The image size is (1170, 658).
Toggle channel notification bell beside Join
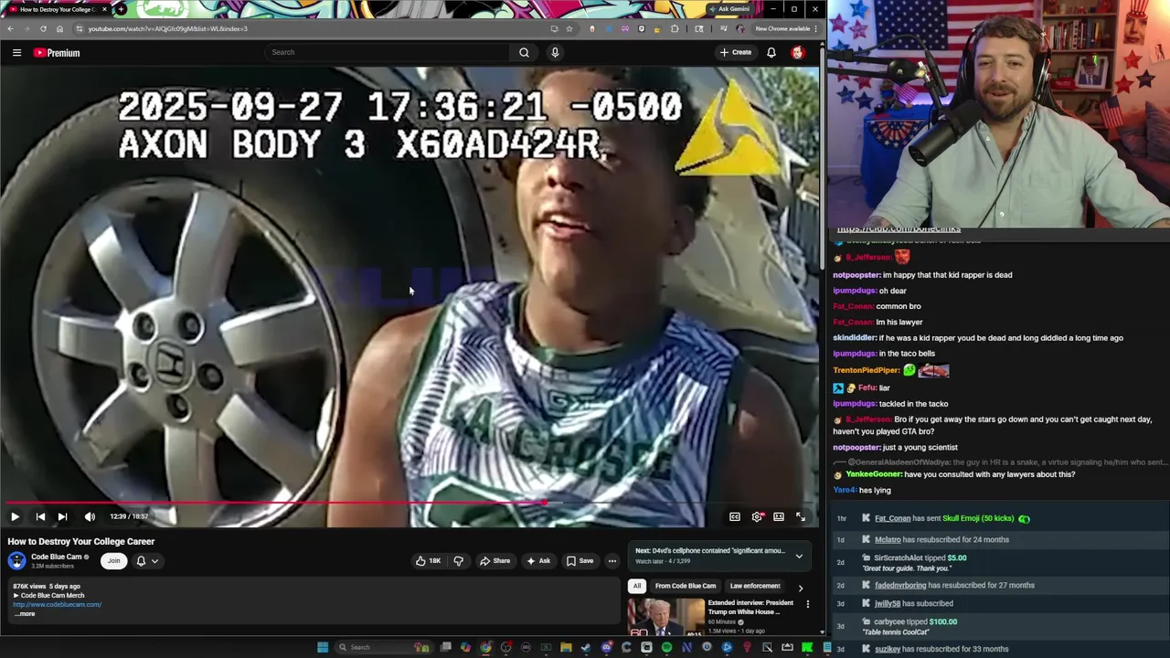pos(141,561)
